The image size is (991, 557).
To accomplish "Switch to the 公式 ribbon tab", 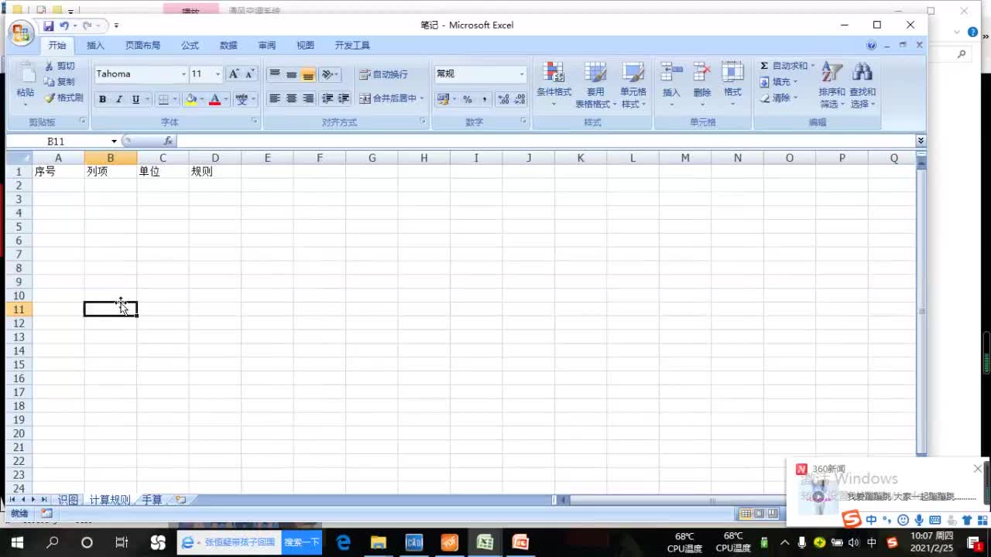I will [x=190, y=46].
